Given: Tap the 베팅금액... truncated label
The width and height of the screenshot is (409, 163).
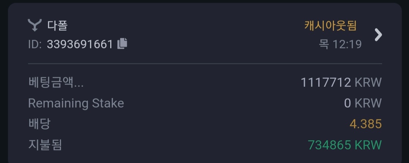Looking at the screenshot, I should [x=56, y=82].
